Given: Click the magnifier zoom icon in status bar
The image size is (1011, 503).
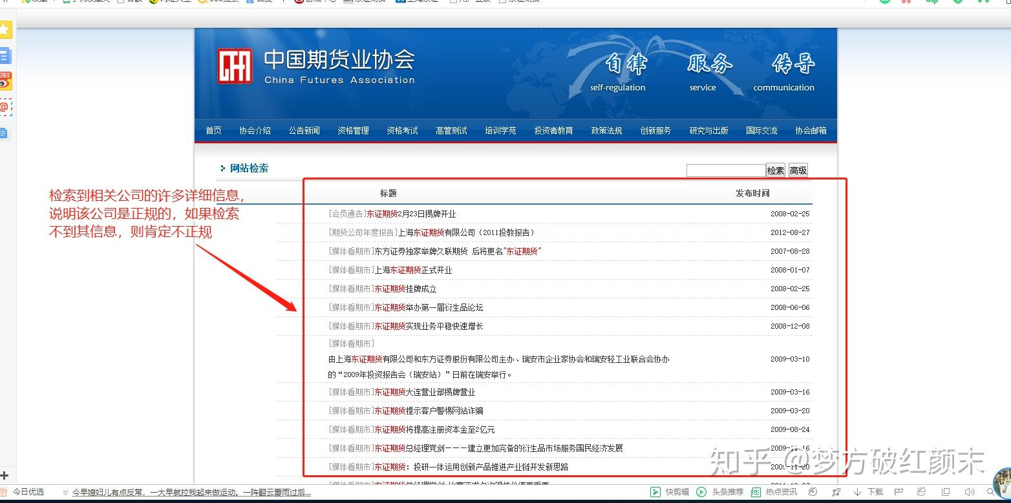Looking at the screenshot, I should tap(990, 492).
